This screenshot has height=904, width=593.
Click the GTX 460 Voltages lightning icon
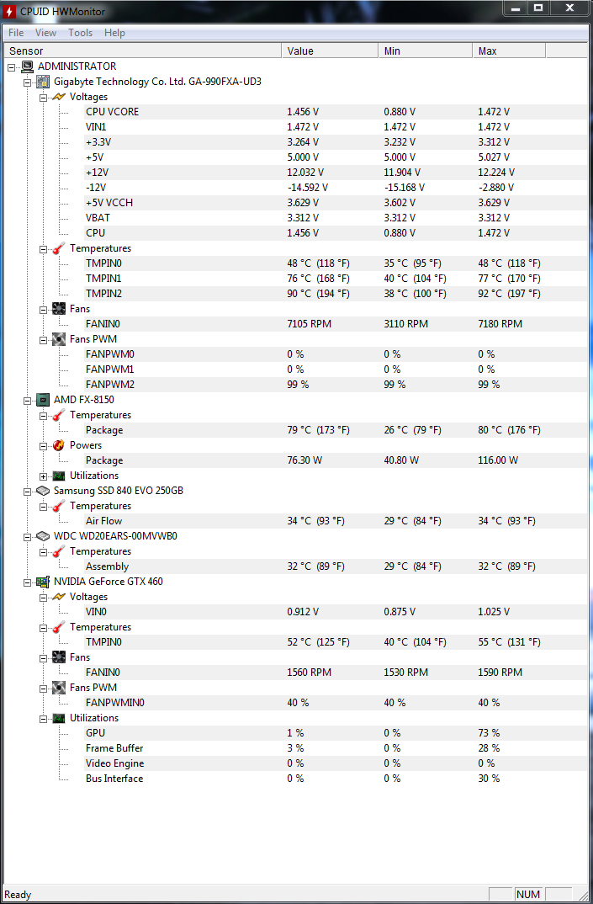tap(59, 597)
